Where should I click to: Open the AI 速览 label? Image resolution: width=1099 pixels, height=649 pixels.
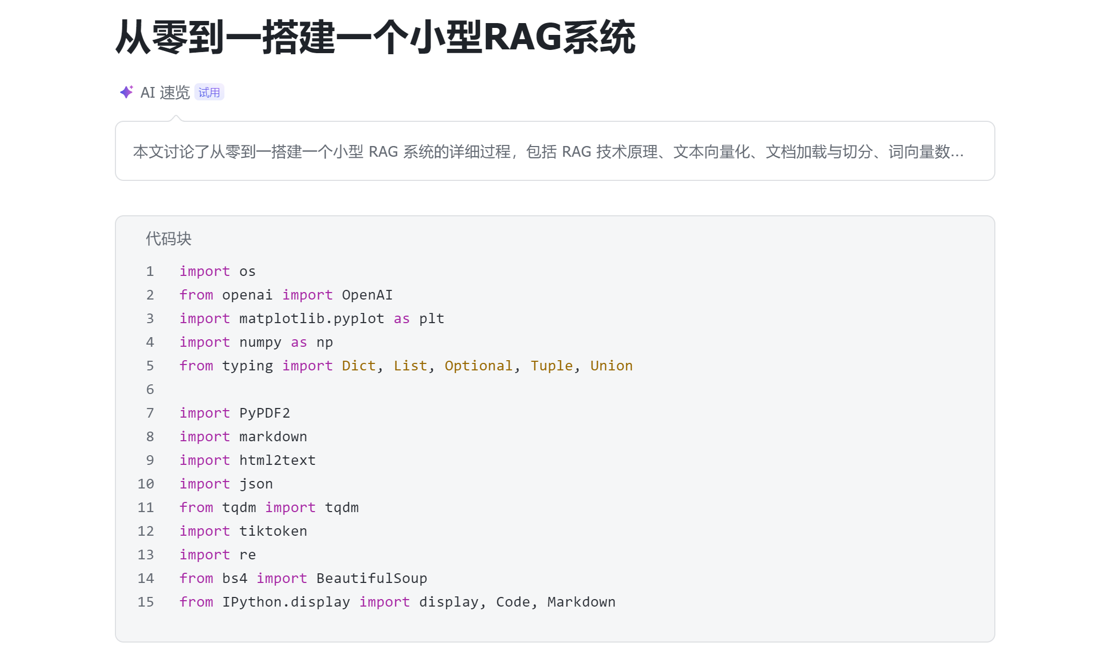pos(165,92)
